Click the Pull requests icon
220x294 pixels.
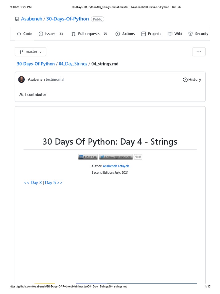74,34
